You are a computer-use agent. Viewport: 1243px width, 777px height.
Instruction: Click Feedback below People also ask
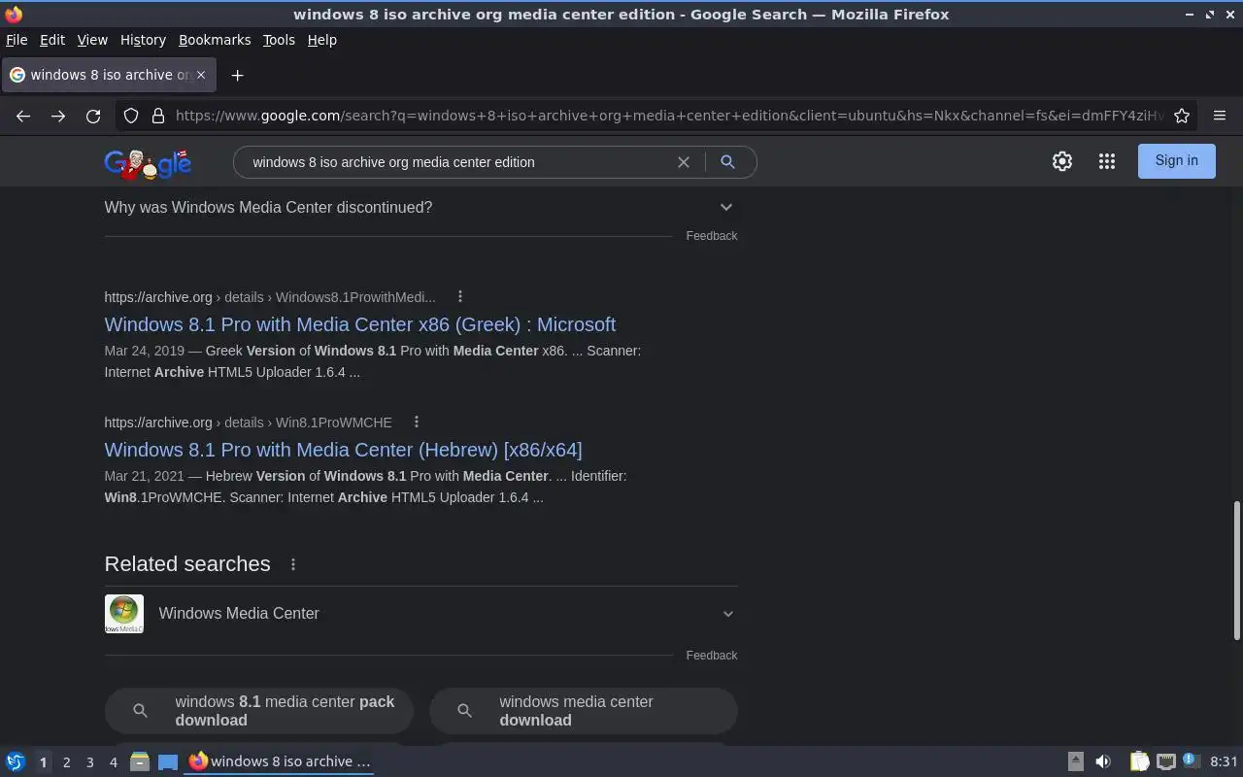712,236
